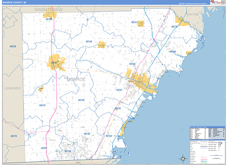This screenshot has width=227, height=165.
Task: Click ZIP code label 49229
Action: pyautogui.click(x=13, y=46)
